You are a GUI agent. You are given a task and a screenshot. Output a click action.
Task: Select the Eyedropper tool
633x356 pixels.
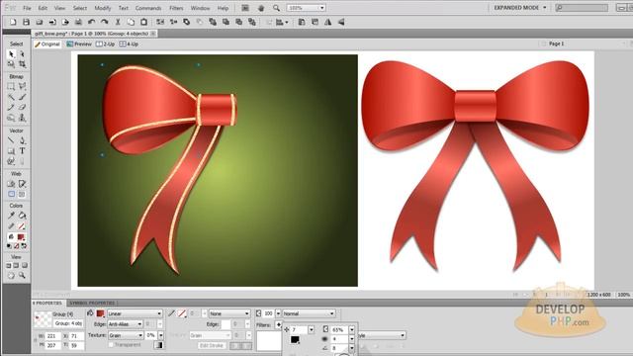point(11,216)
